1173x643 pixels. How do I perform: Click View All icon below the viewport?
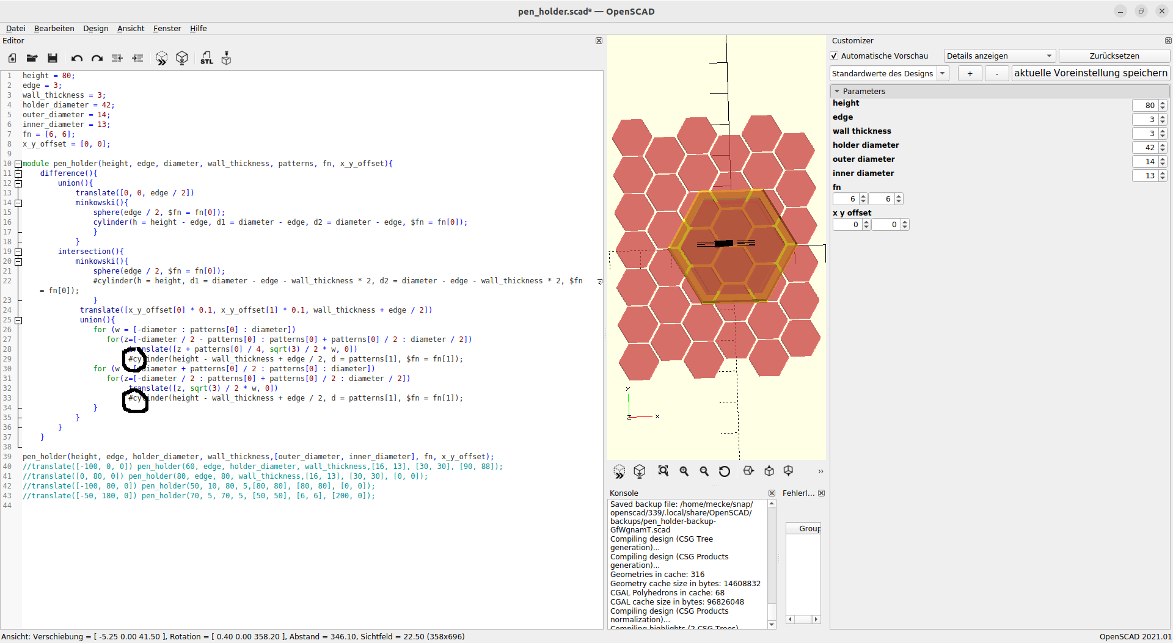[x=663, y=471]
